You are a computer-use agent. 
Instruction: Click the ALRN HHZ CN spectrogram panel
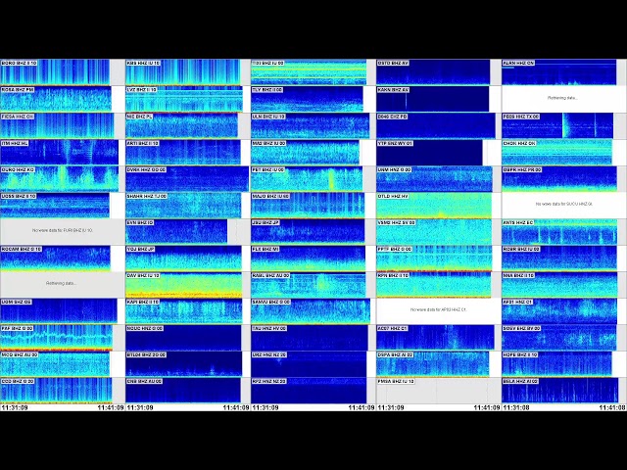point(559,71)
